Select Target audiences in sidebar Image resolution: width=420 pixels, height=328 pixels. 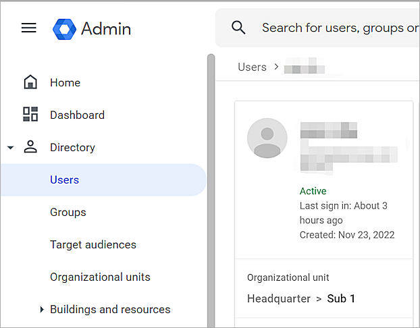(x=93, y=244)
